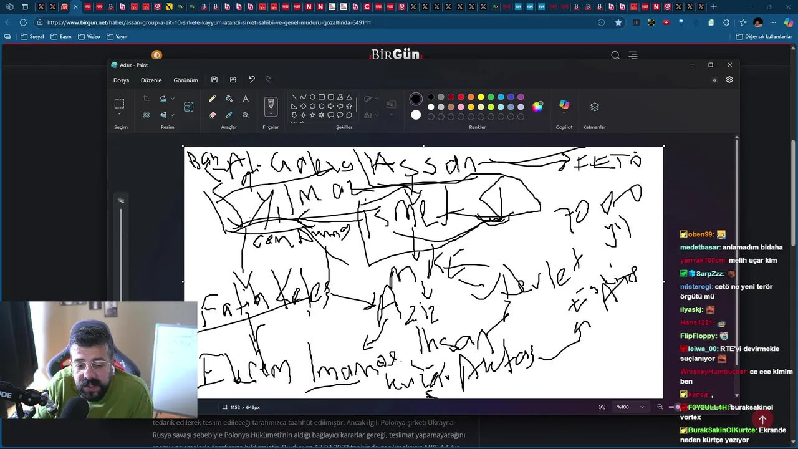Expand the shape outline dropdown
Viewport: 798px width, 449px height.
[x=377, y=99]
